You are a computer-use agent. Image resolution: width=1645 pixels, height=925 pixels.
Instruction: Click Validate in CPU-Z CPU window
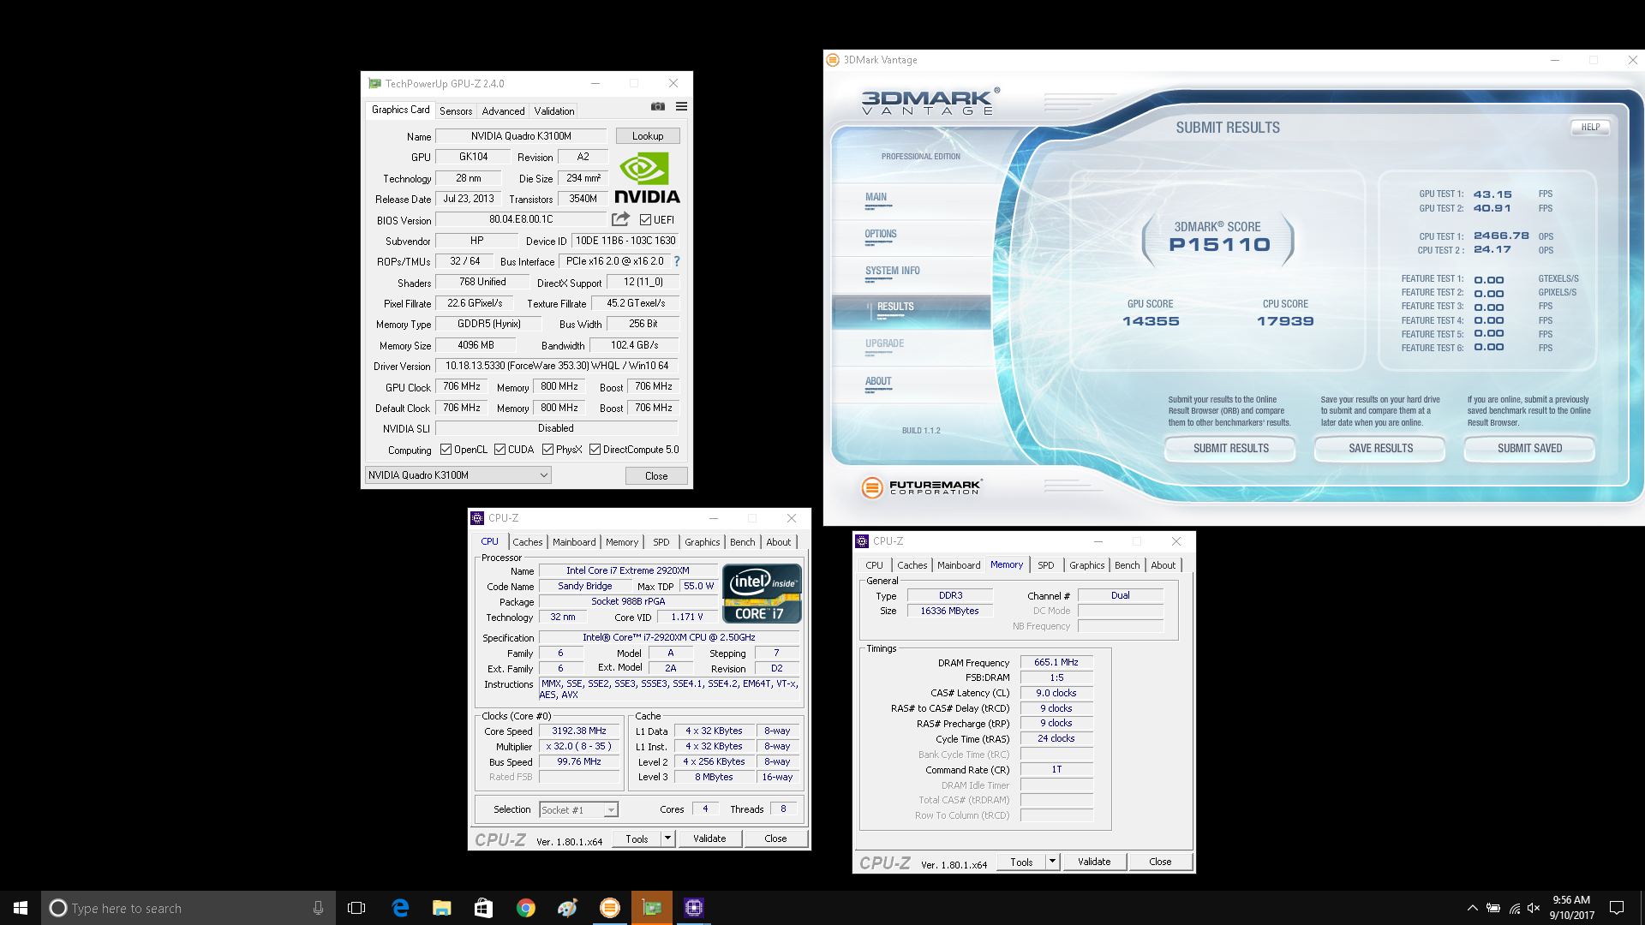(709, 838)
